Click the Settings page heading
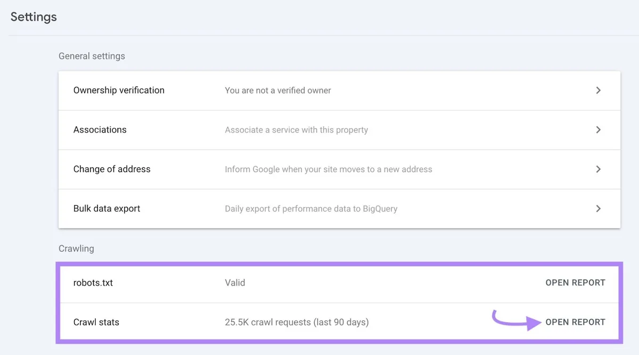The height and width of the screenshot is (355, 639). coord(34,17)
